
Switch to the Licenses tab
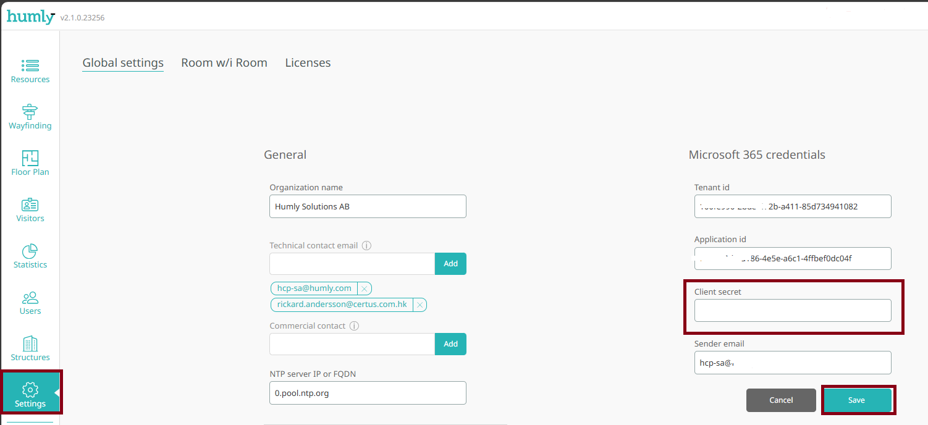[x=308, y=63]
